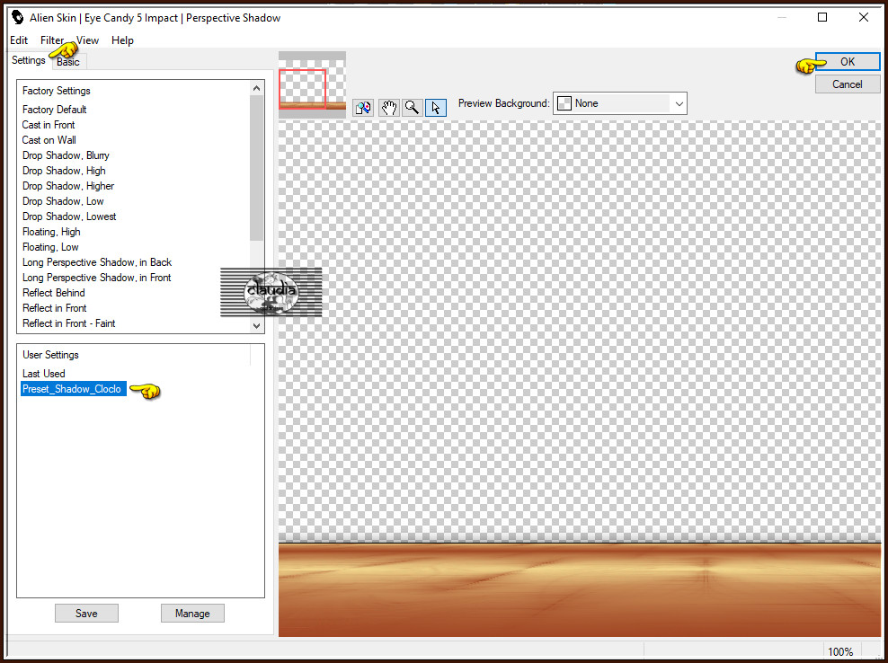Switch to the Settings tab
Screen dimensions: 888x663
[x=29, y=60]
